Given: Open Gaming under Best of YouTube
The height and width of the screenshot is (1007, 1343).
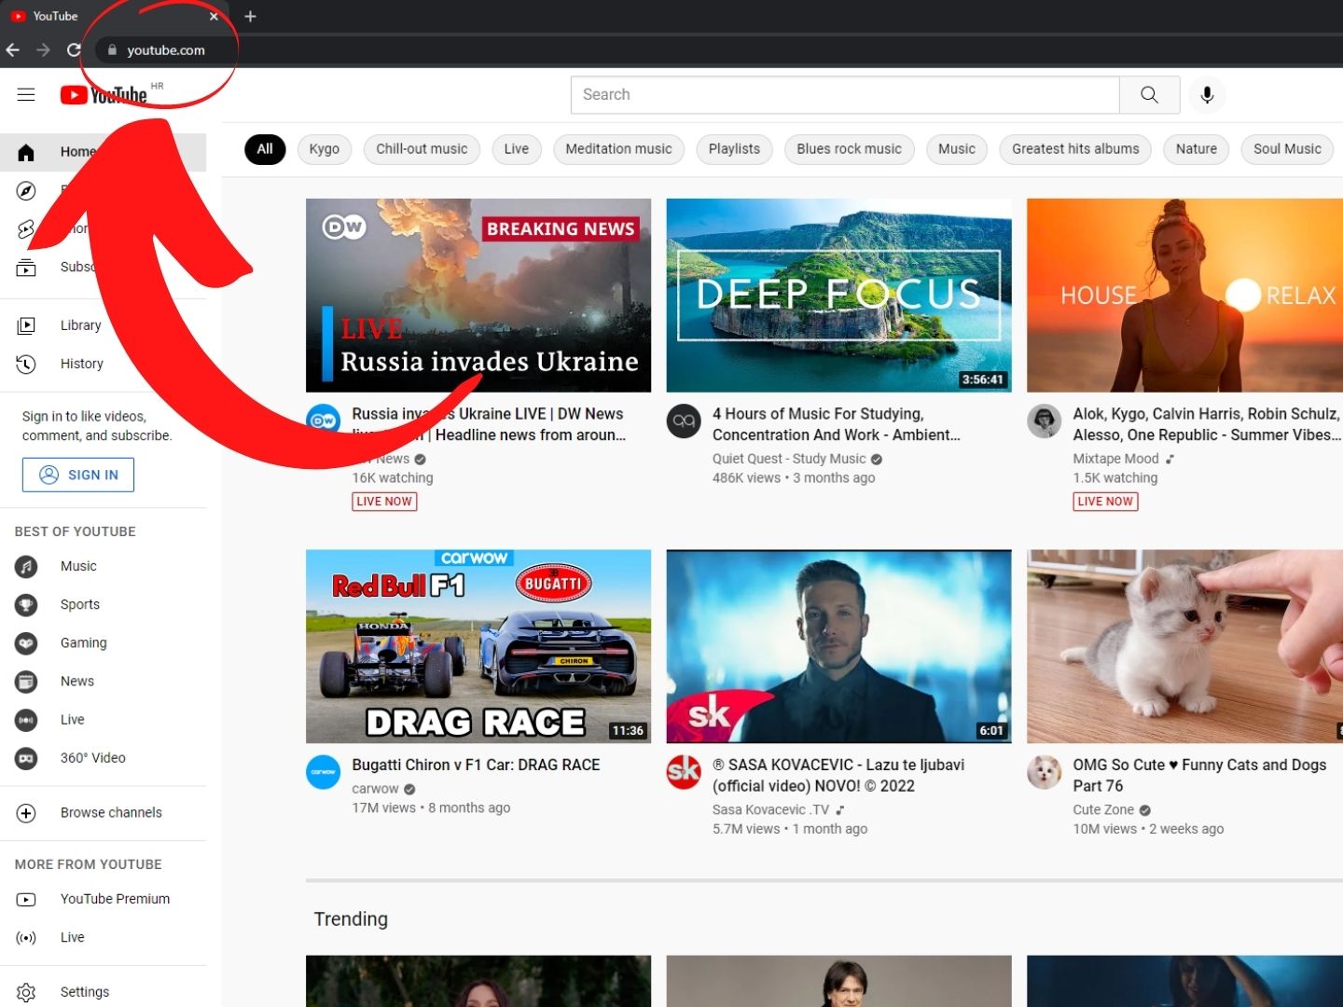Looking at the screenshot, I should [x=103, y=642].
